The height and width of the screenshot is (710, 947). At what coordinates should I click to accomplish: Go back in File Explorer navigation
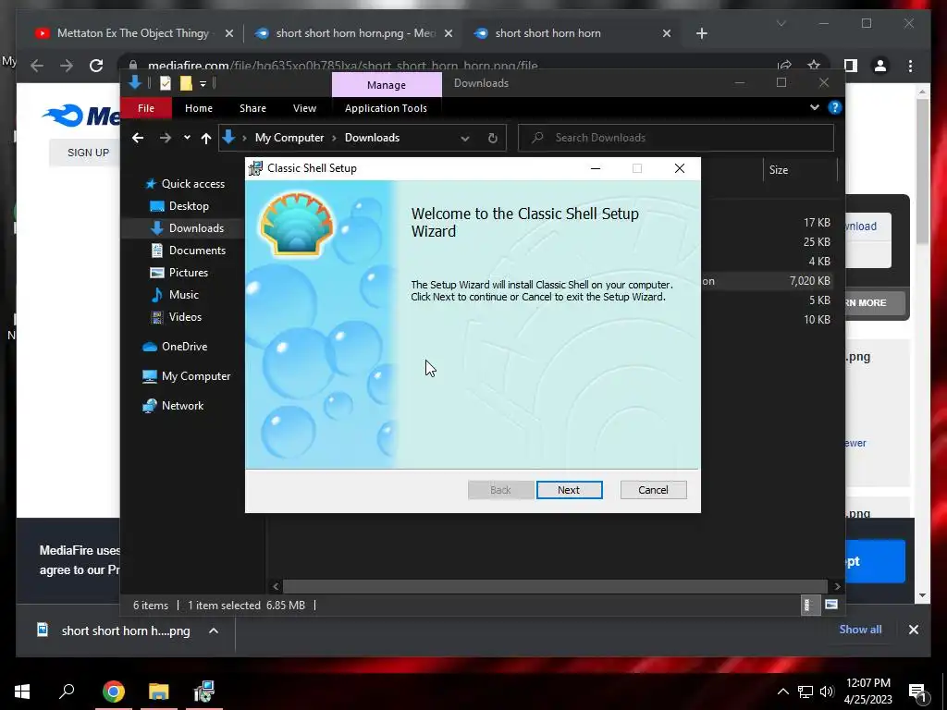[x=138, y=139]
